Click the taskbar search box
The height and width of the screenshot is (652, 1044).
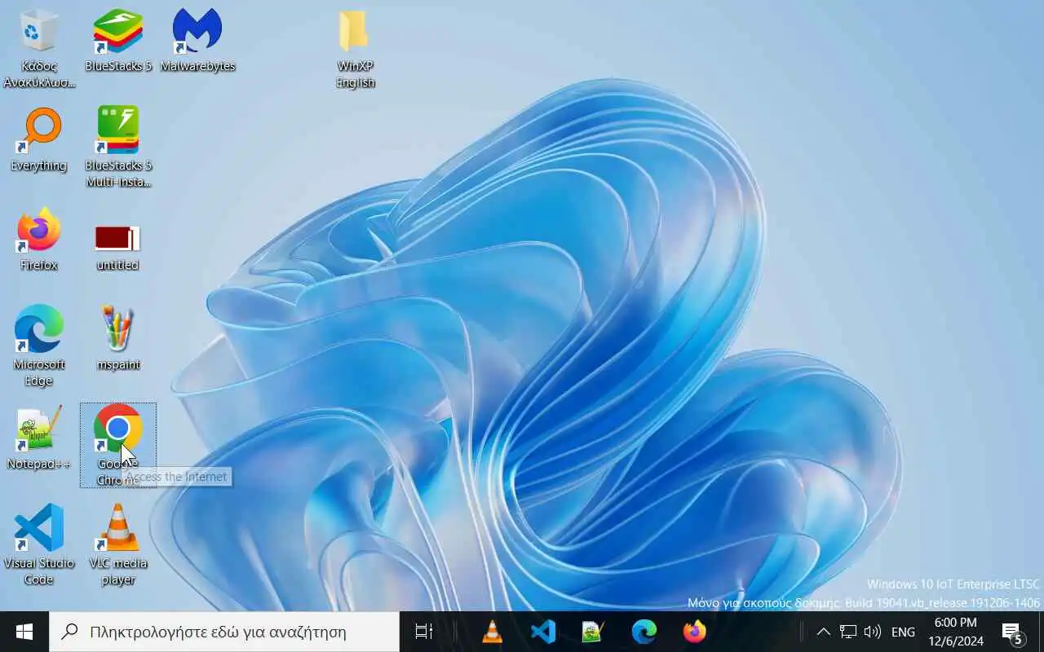pyautogui.click(x=224, y=632)
